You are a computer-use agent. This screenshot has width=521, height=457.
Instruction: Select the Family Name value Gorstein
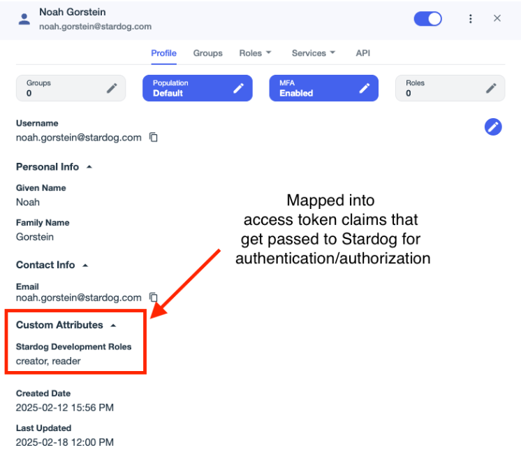35,237
